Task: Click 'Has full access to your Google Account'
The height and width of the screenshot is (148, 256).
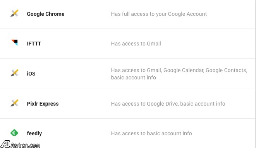Action: (159, 14)
